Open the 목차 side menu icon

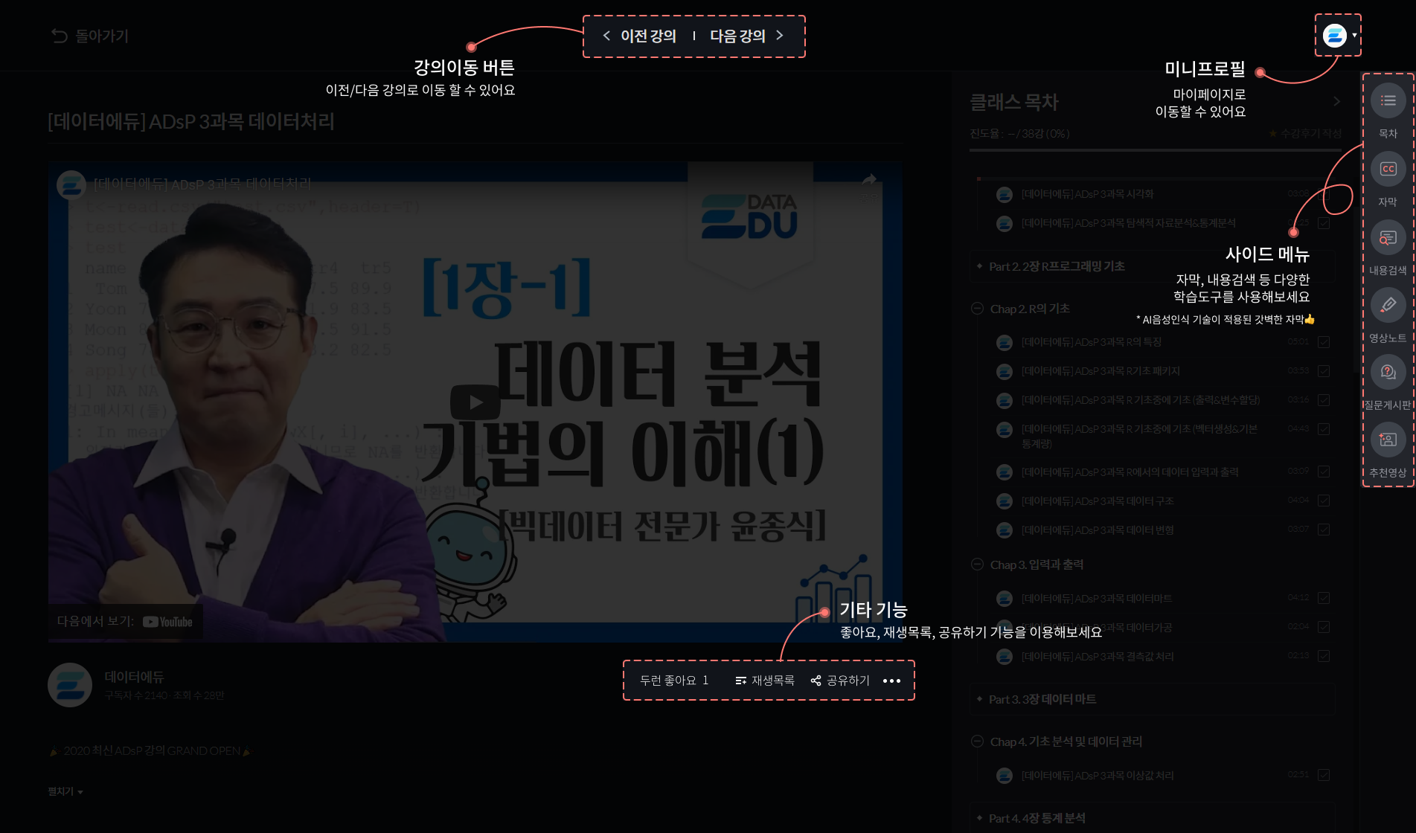[1388, 100]
